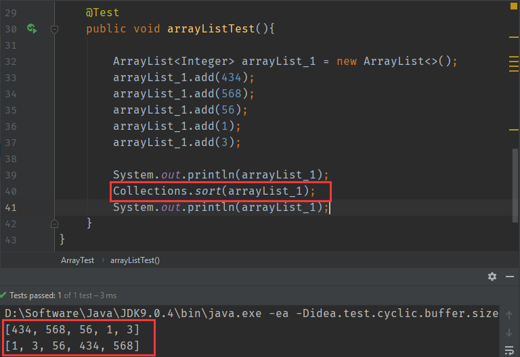Click unsorted output [434, 568, 56, 1, 3]
The height and width of the screenshot is (357, 520).
click(x=72, y=329)
